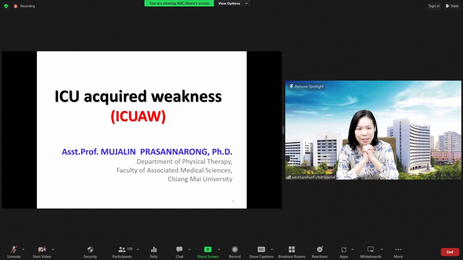Start Video camera toggle

[42, 250]
